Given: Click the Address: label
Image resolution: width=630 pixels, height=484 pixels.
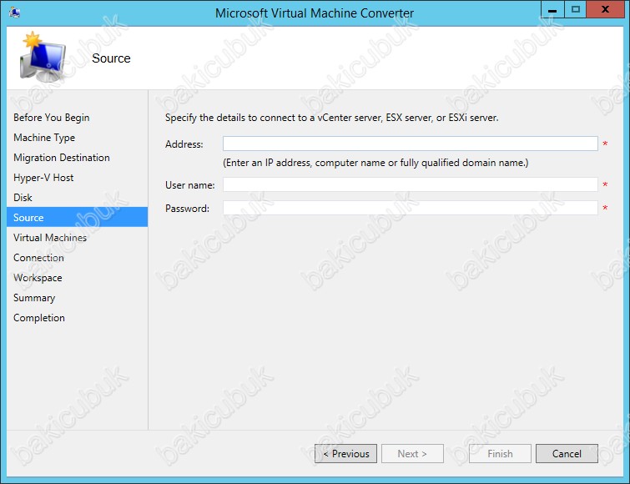Looking at the screenshot, I should click(x=184, y=144).
